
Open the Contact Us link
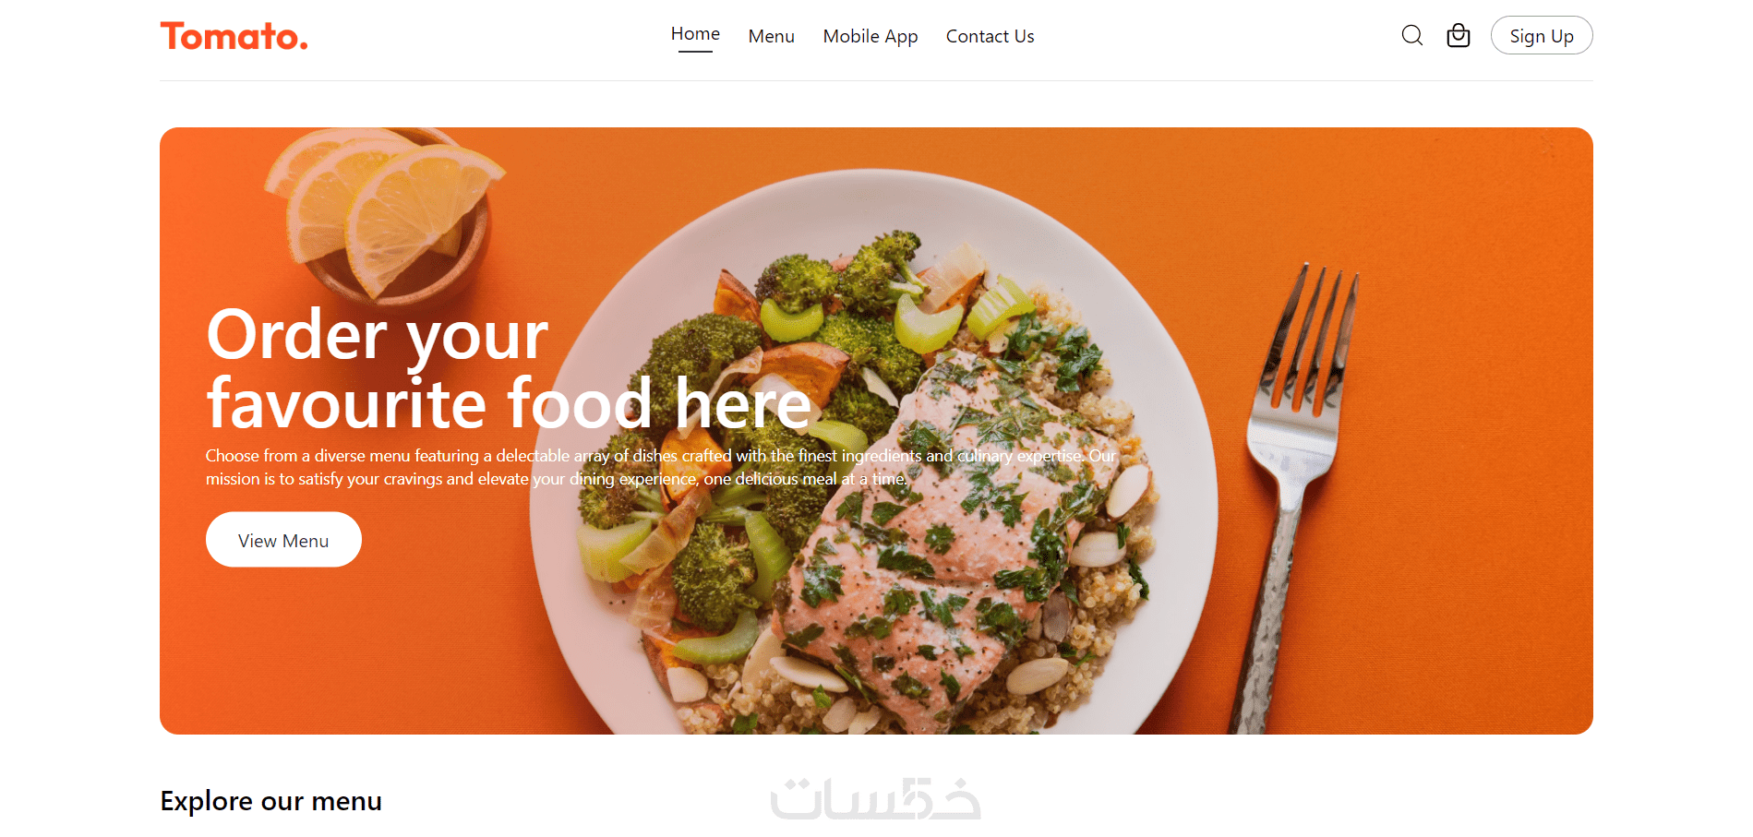(990, 36)
